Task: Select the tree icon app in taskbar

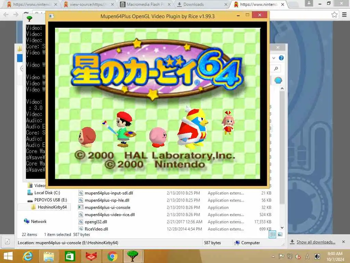Action: [133, 256]
